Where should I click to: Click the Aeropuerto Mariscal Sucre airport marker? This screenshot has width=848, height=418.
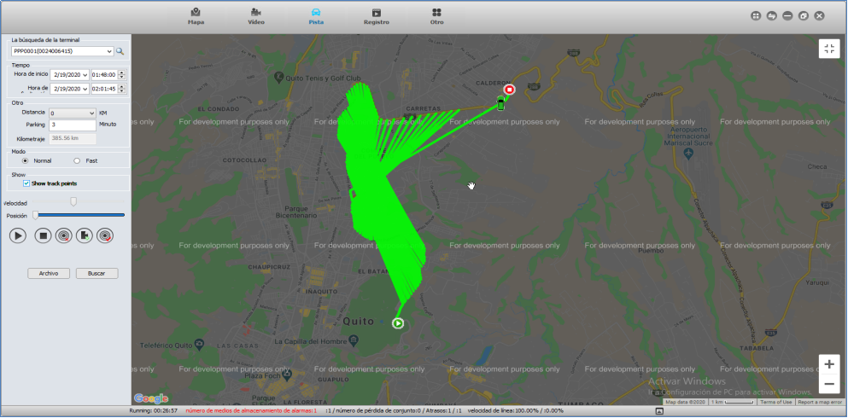(x=688, y=154)
